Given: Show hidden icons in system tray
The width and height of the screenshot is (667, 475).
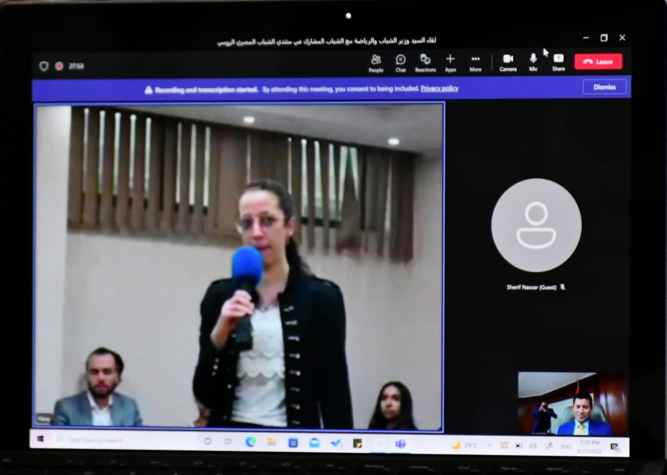Looking at the screenshot, I should tap(490, 445).
